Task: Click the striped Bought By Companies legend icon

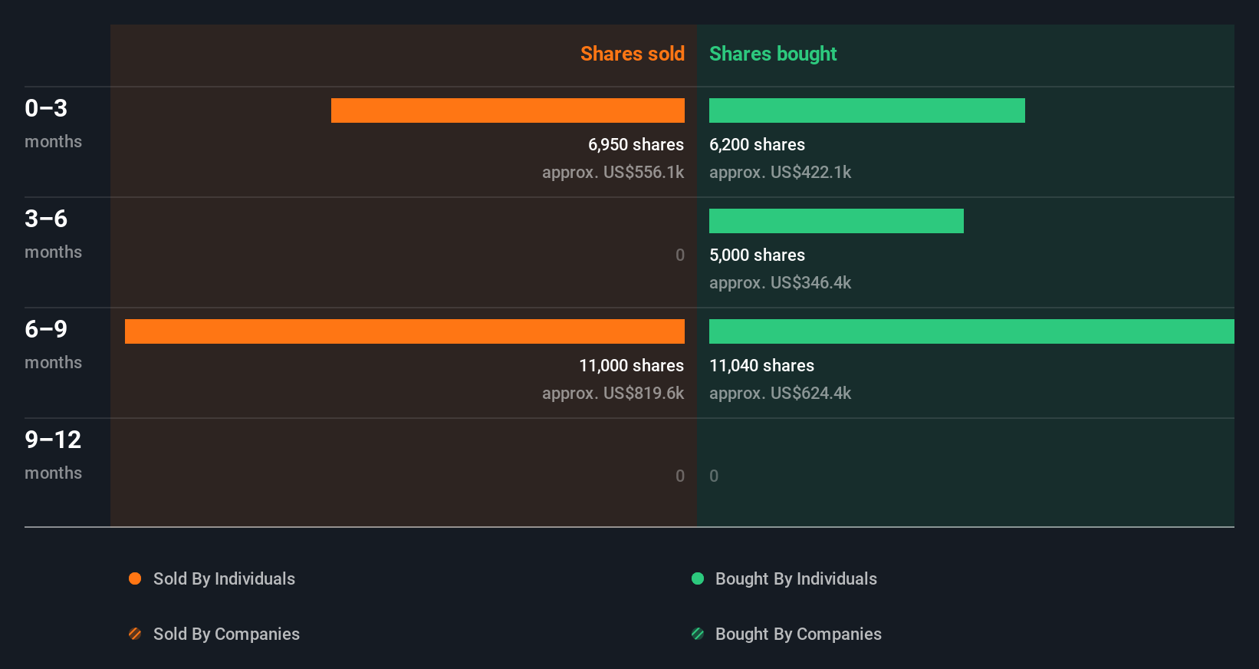Action: click(x=698, y=634)
